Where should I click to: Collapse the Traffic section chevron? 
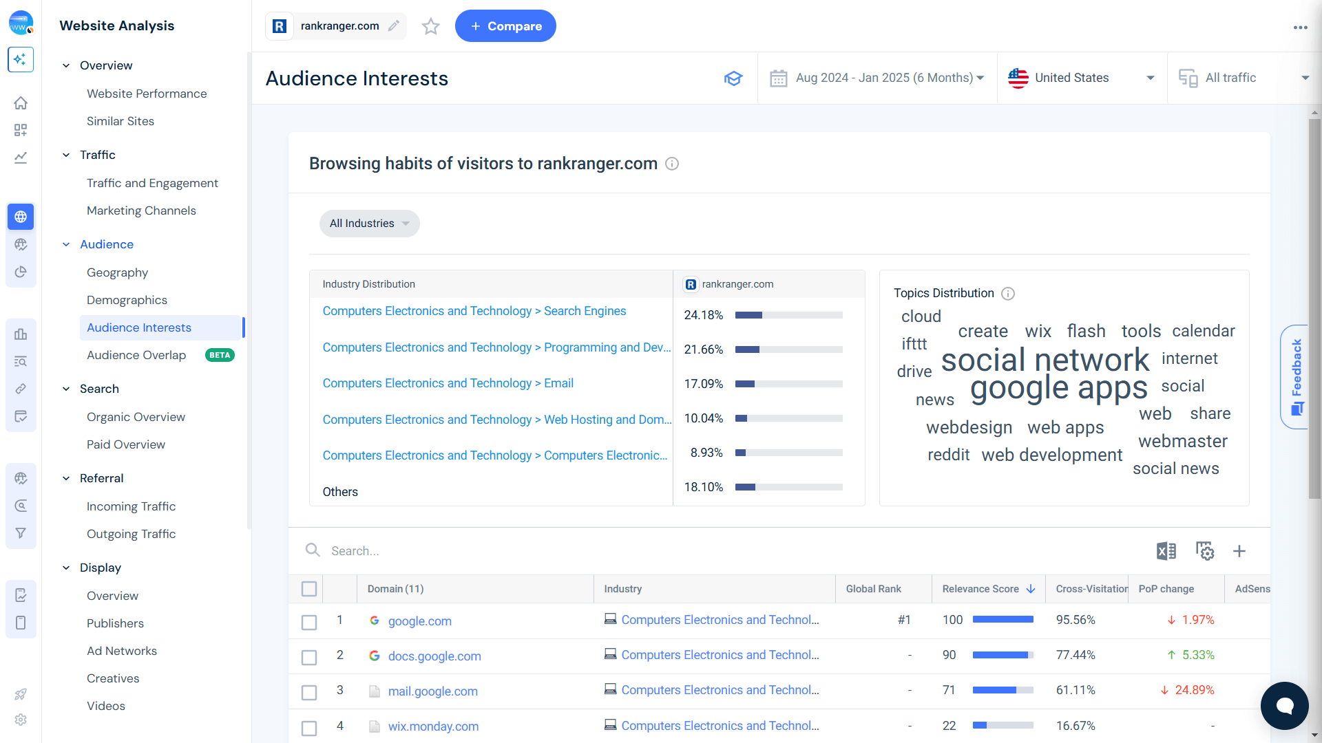[x=66, y=155]
